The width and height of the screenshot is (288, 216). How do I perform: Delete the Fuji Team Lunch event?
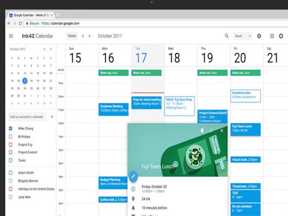[x=202, y=130]
